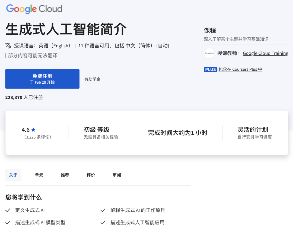Open the 包含在 Coursera Plus 中 link
Viewport: 293px width, 226px height.
click(240, 69)
